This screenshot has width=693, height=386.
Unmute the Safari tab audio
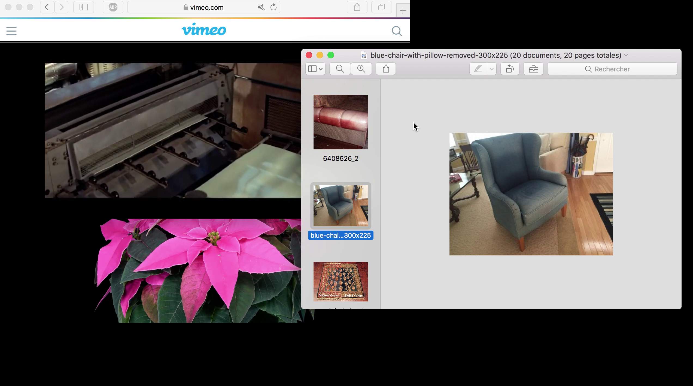(261, 7)
